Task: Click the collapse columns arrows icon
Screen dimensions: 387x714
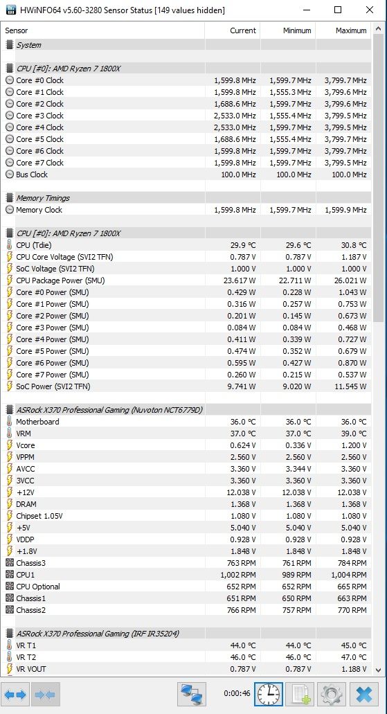Action: pyautogui.click(x=44, y=695)
